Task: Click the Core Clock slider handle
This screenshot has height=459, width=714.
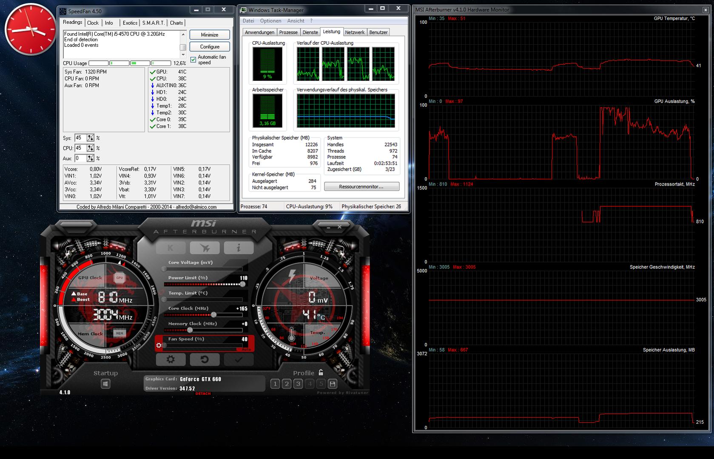Action: click(x=213, y=315)
